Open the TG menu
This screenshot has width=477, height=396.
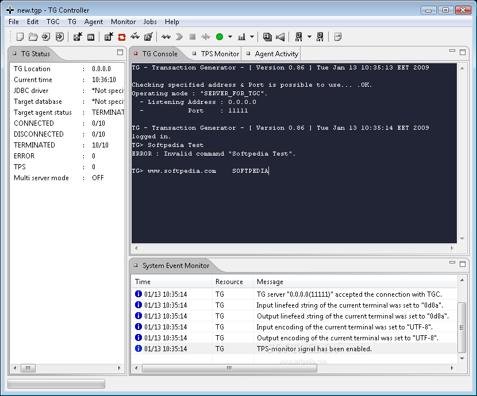click(x=72, y=22)
